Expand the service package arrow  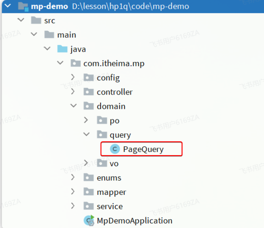[x=73, y=206]
